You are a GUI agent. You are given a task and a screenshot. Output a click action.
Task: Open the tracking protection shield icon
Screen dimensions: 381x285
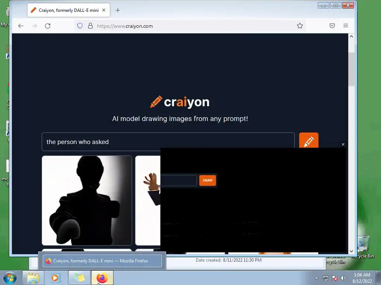tap(80, 26)
